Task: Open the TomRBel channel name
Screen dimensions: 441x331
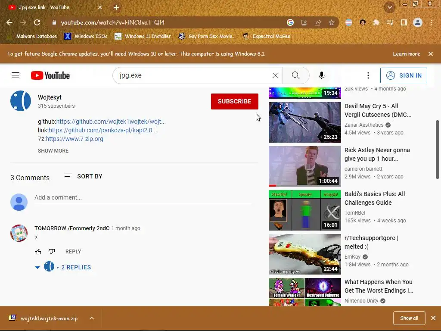Action: point(355,213)
